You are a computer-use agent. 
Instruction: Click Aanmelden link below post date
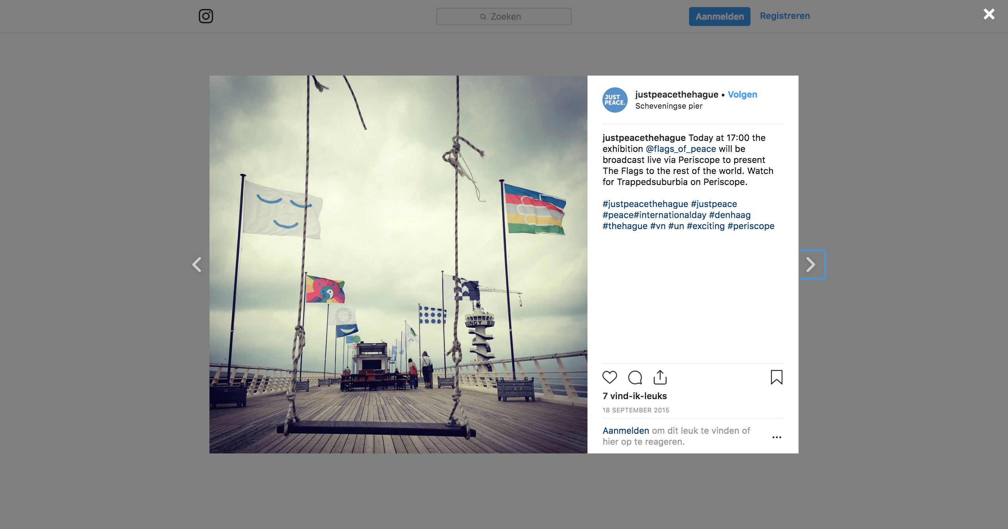pos(626,431)
